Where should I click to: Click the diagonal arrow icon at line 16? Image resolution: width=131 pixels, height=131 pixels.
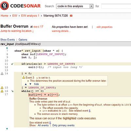click(x=12, y=91)
